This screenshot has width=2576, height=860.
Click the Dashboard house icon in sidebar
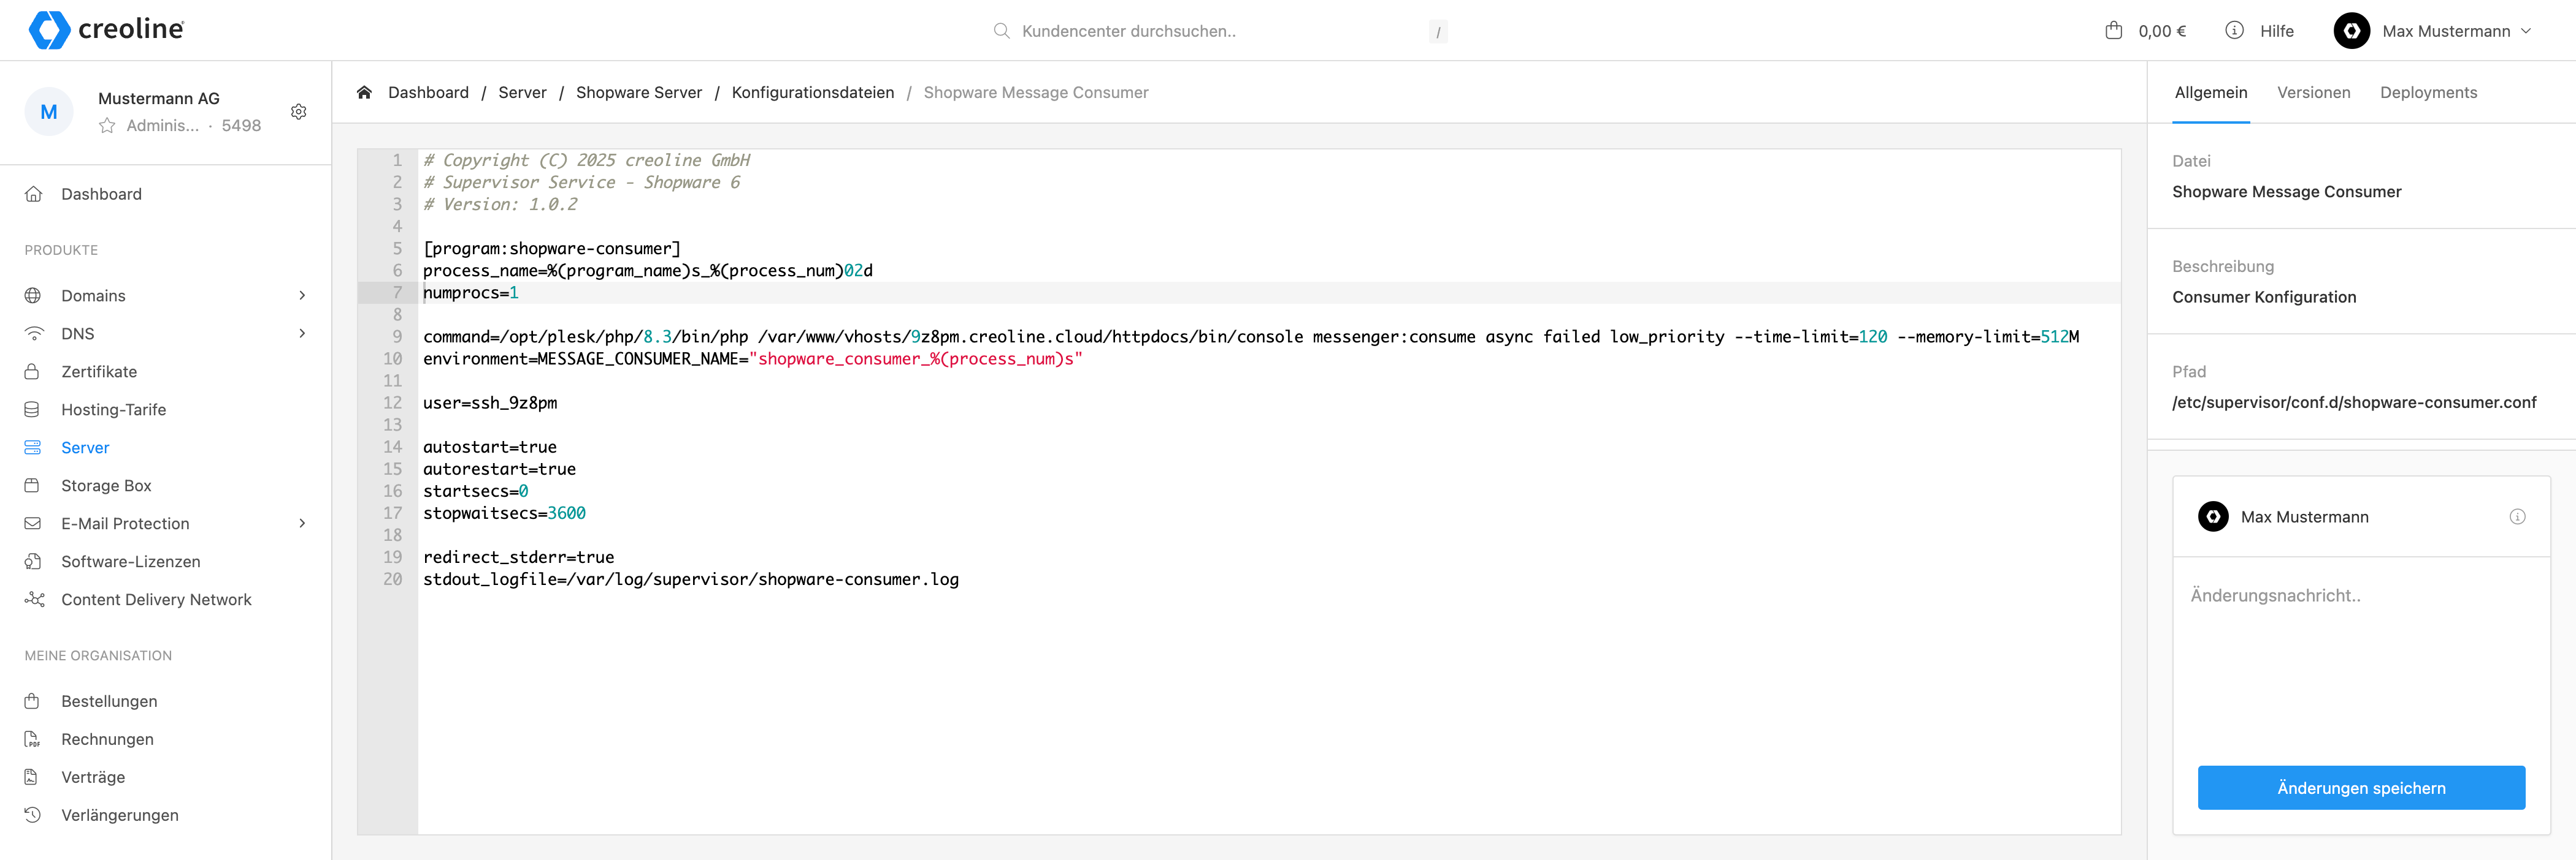click(x=33, y=194)
